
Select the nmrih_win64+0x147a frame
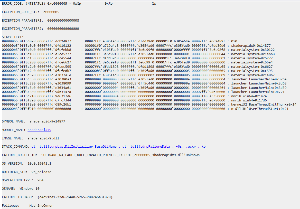coord(249,96)
